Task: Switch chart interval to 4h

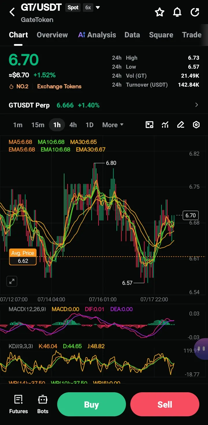Action: [73, 125]
